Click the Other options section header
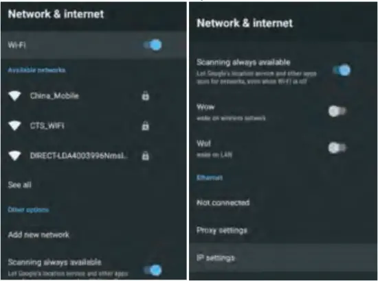The width and height of the screenshot is (378, 281). coord(28,210)
